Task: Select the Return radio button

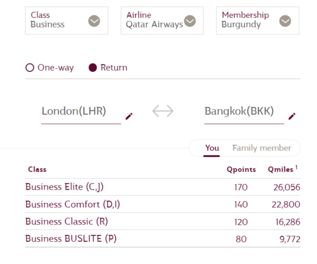Action: click(93, 68)
